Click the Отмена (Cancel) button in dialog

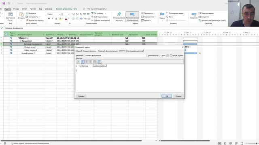click(x=178, y=96)
